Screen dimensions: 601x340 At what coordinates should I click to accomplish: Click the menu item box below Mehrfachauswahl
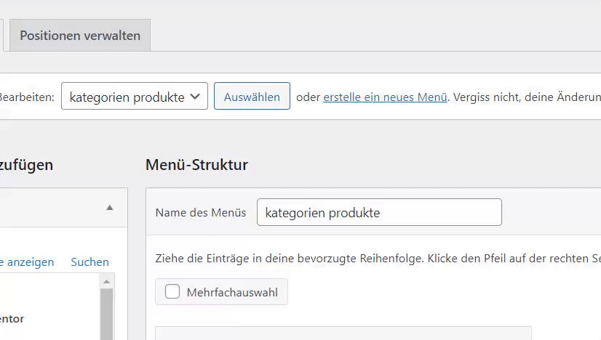point(343,333)
